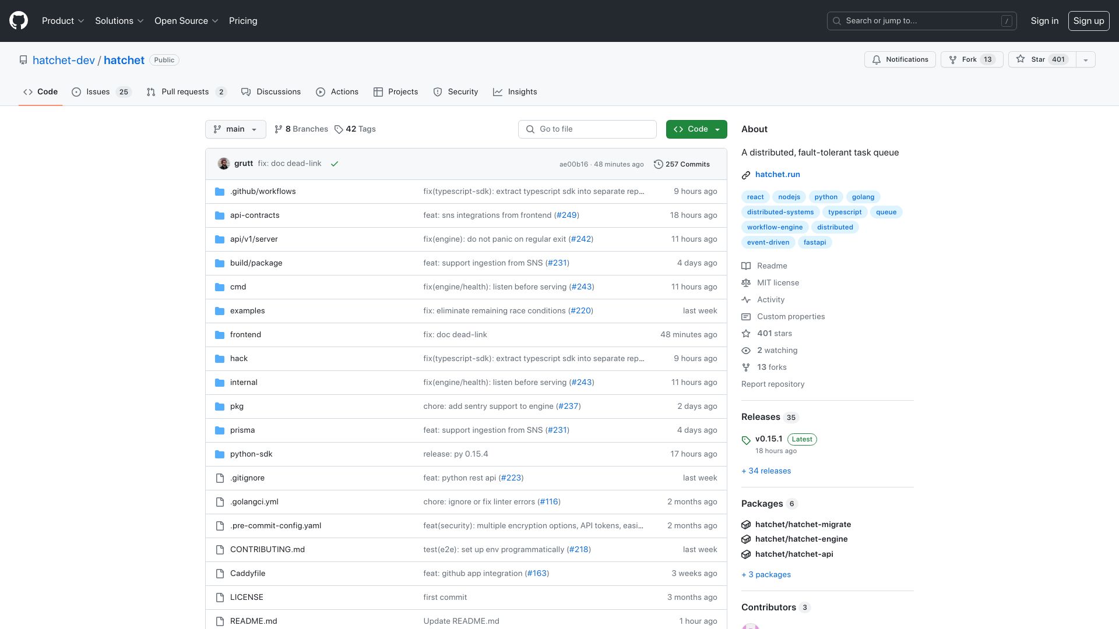Open the main branch selector dropdown
Screen dimensions: 1119x629
235,129
